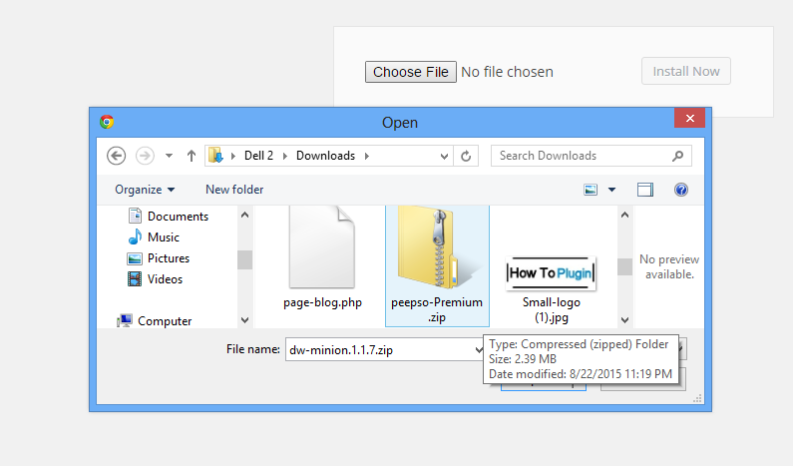Open the address bar history dropdown
The image size is (793, 466).
pyautogui.click(x=444, y=156)
